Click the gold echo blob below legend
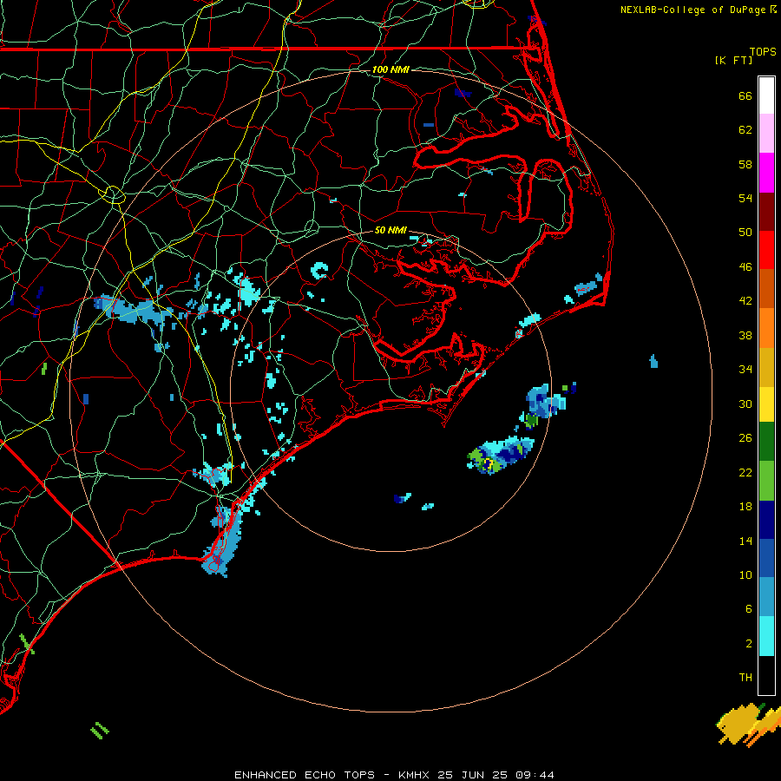781x781 pixels. pyautogui.click(x=738, y=725)
